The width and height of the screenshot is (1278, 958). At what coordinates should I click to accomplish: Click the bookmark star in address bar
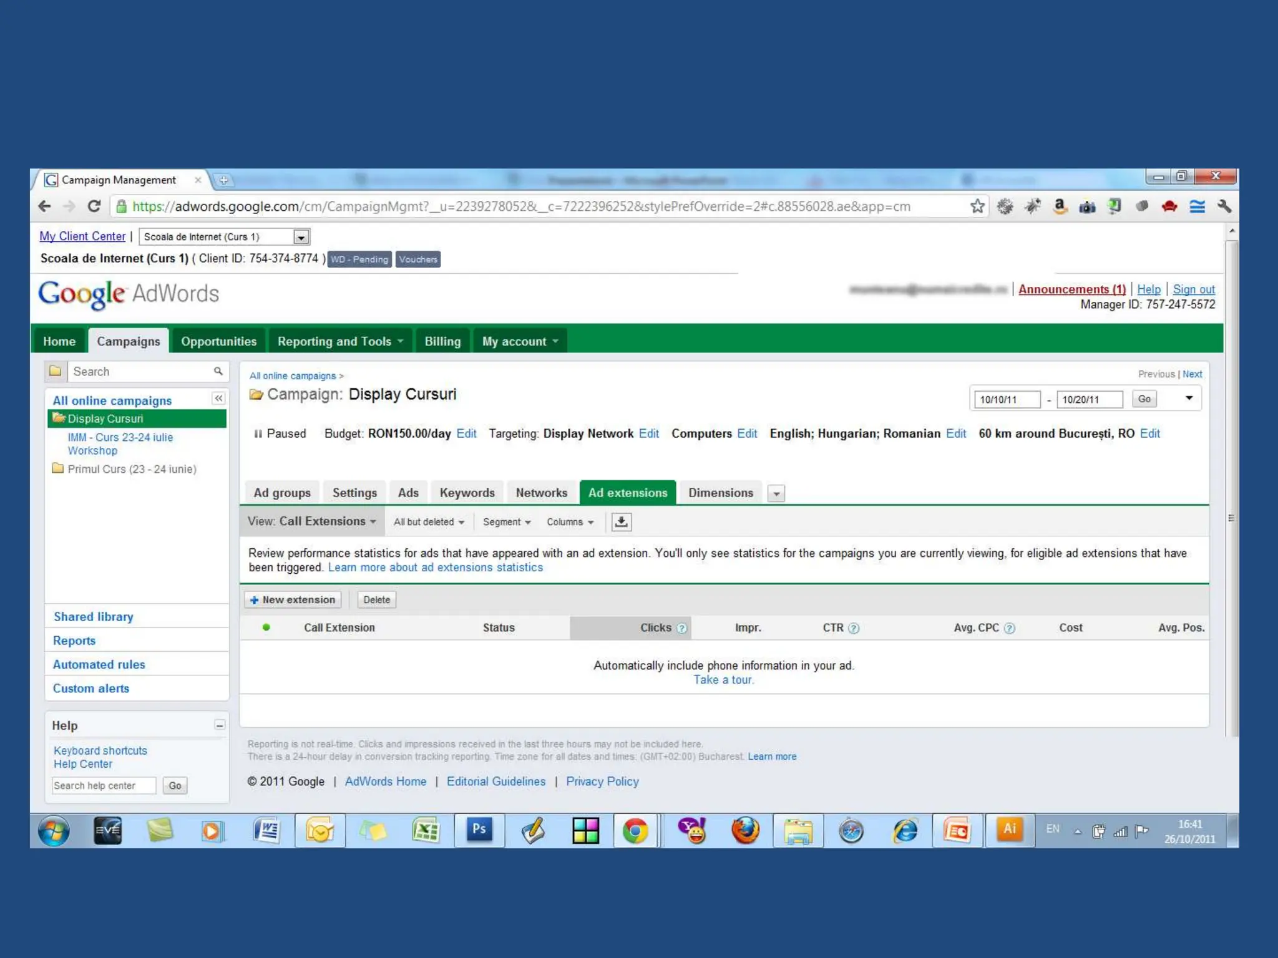coord(977,206)
